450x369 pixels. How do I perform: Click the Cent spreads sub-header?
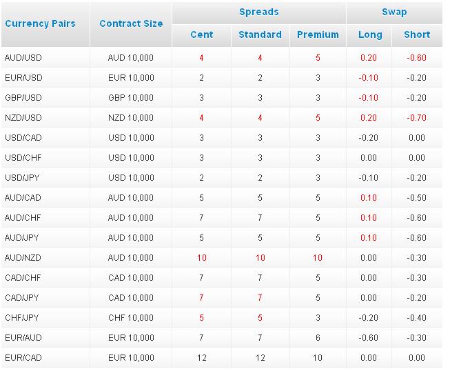[x=202, y=34]
